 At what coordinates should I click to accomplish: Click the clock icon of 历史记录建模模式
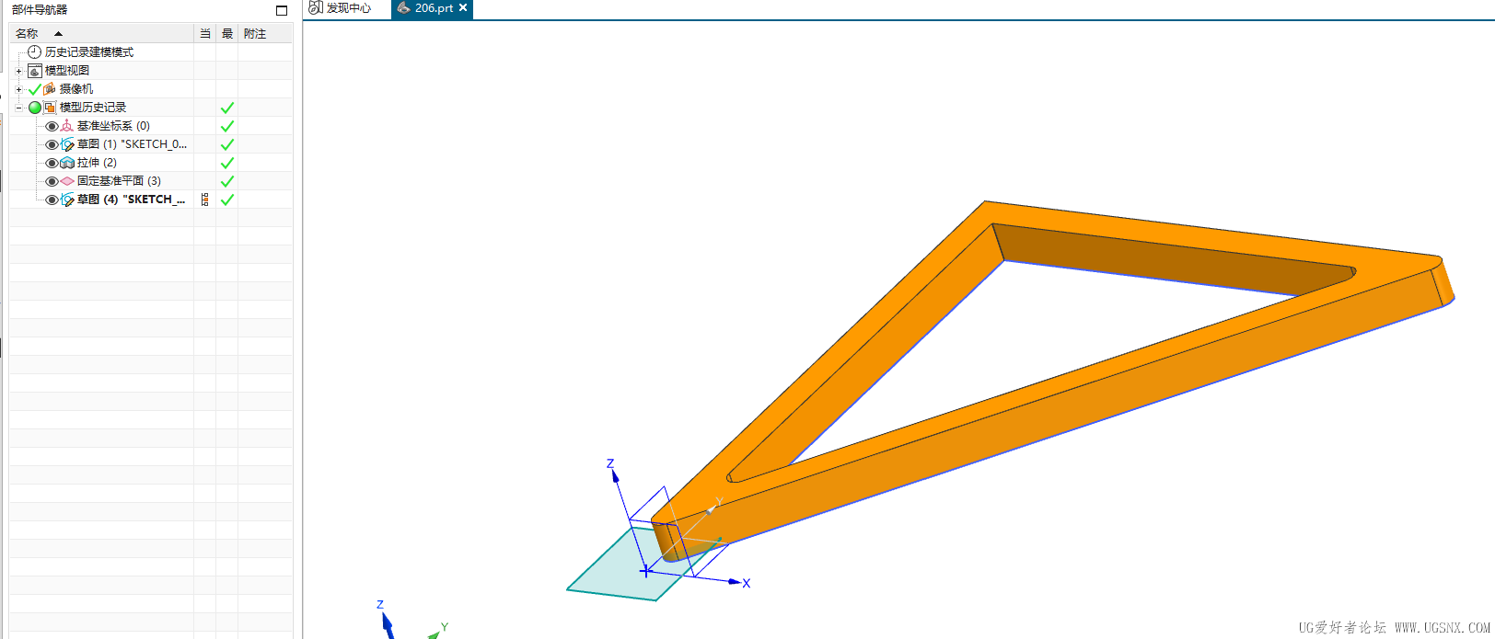pos(34,52)
